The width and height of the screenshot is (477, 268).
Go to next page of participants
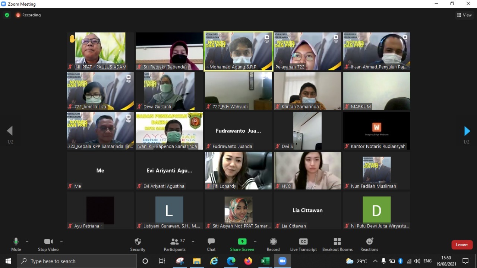tap(467, 131)
